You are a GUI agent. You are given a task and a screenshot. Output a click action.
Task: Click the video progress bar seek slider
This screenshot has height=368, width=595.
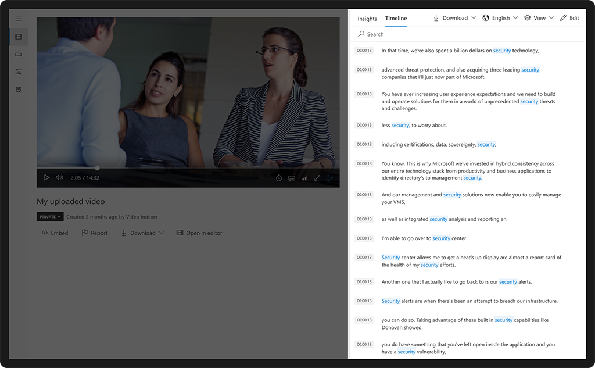point(96,168)
